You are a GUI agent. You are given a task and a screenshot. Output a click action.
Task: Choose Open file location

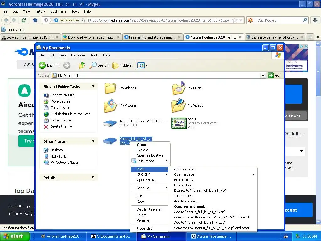[150, 155]
